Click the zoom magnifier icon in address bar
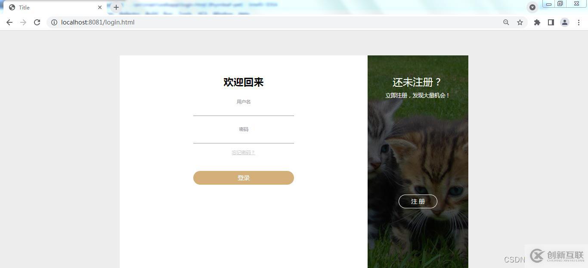The image size is (588, 268). point(506,22)
